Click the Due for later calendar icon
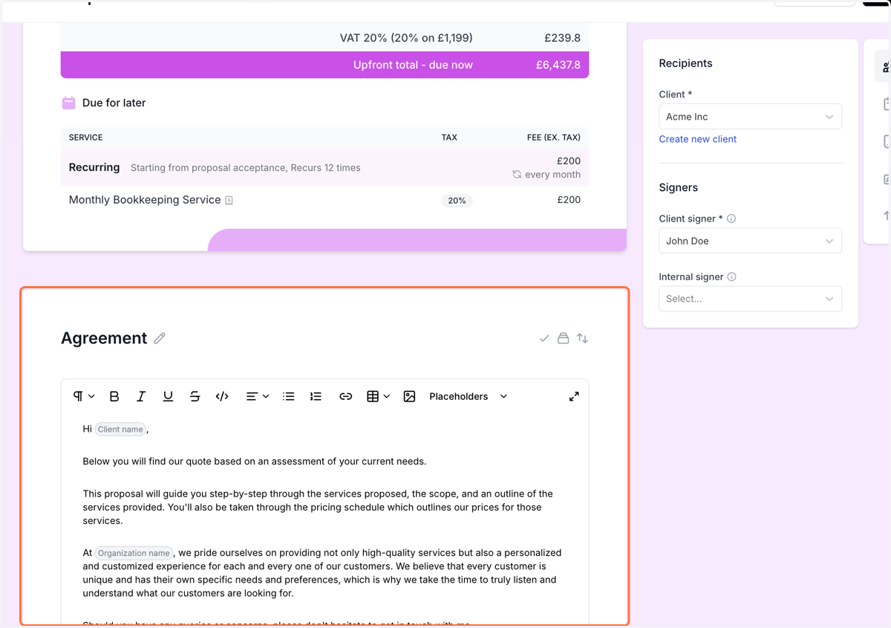The width and height of the screenshot is (891, 628). point(68,103)
